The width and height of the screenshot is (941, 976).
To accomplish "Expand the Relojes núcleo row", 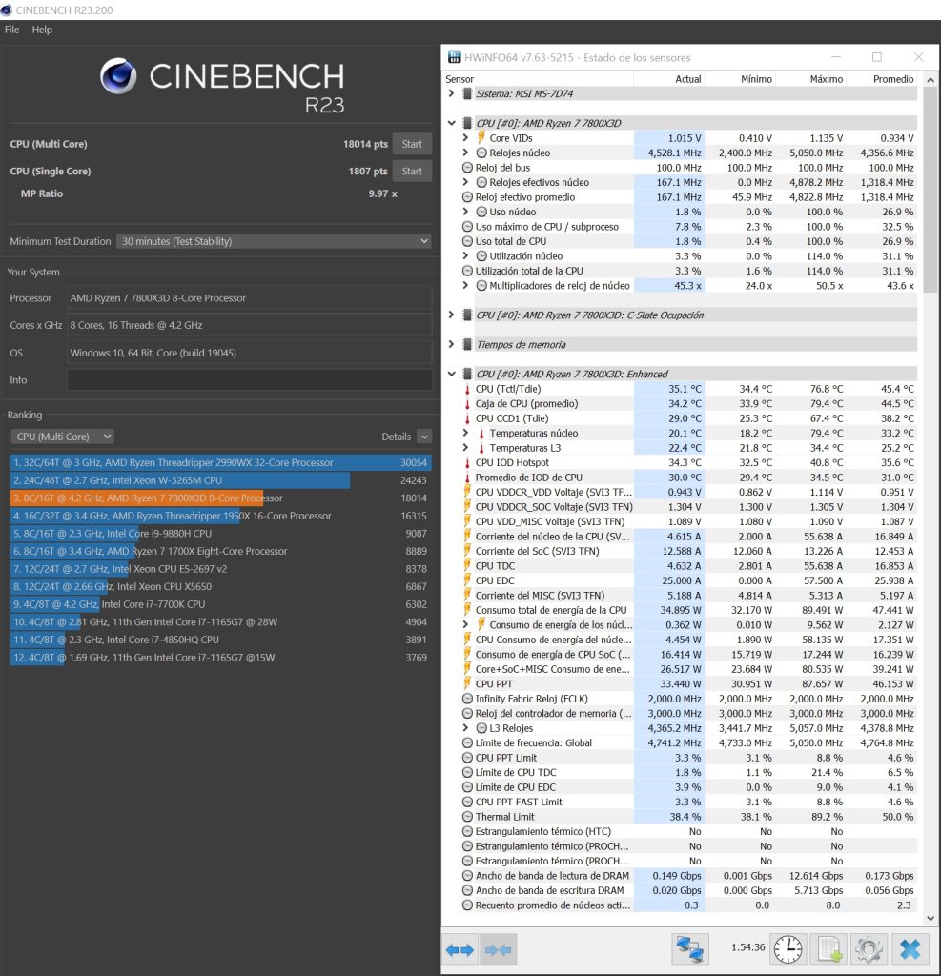I will 465,152.
